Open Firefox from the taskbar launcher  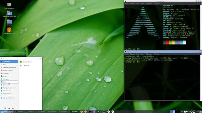point(12,112)
